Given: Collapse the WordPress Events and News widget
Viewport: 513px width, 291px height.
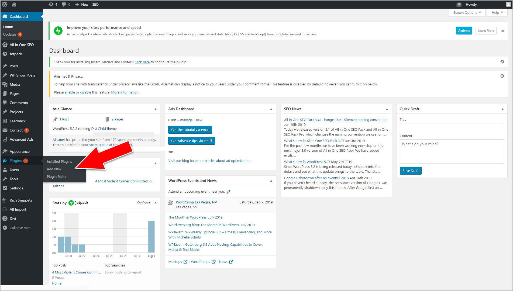Looking at the screenshot, I should point(271,181).
